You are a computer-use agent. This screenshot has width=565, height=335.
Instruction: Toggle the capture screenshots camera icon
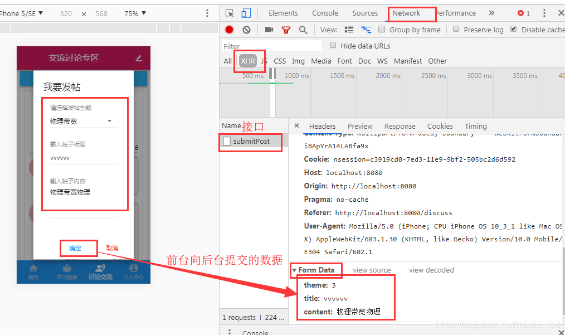269,30
